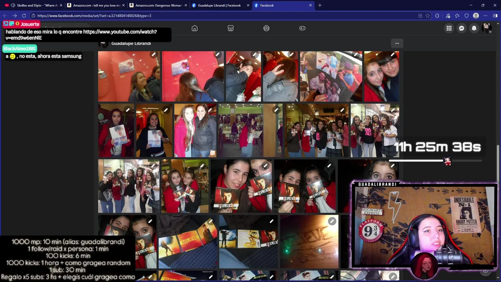Viewport: 501px width, 282px height.
Task: Open album three-dot options menu
Action: [x=397, y=43]
